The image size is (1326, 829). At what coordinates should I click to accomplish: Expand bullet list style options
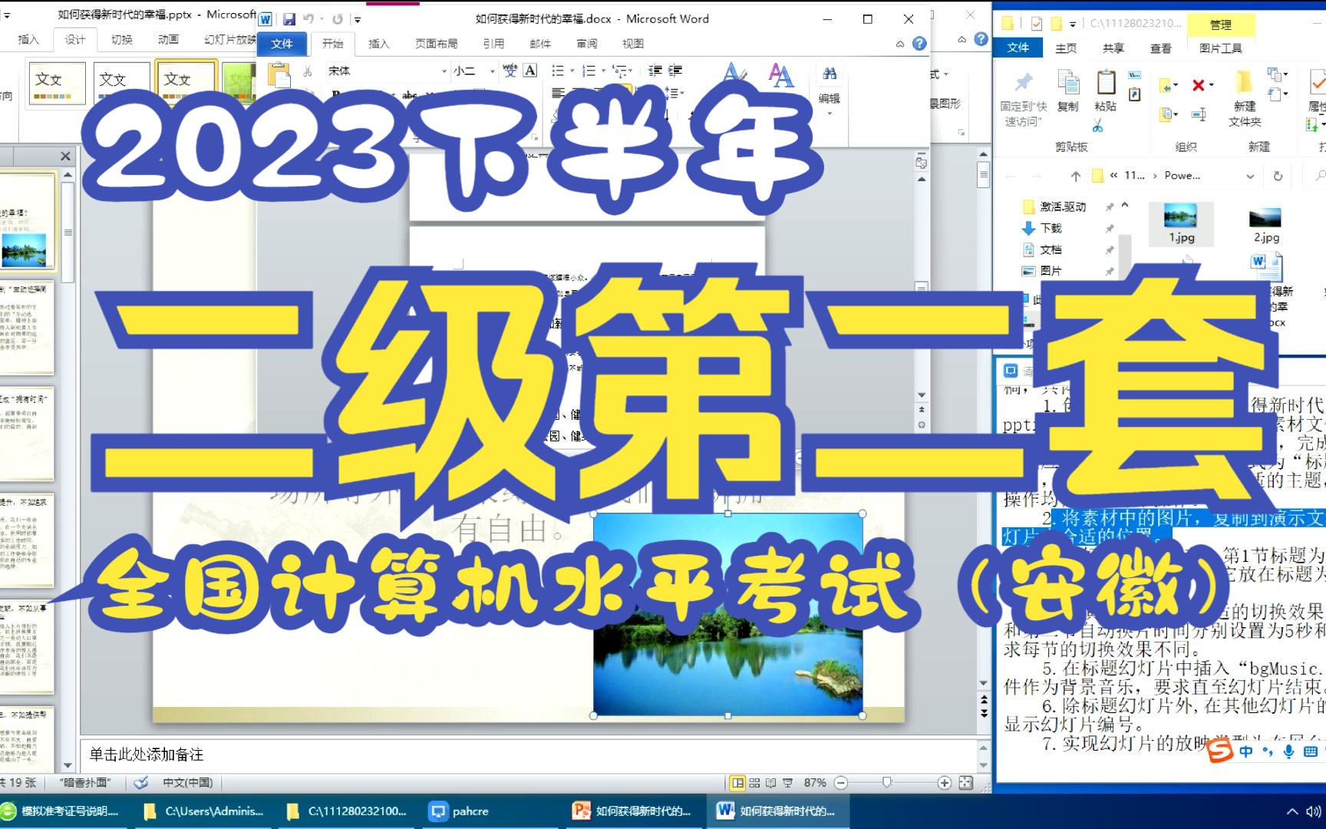(x=572, y=71)
